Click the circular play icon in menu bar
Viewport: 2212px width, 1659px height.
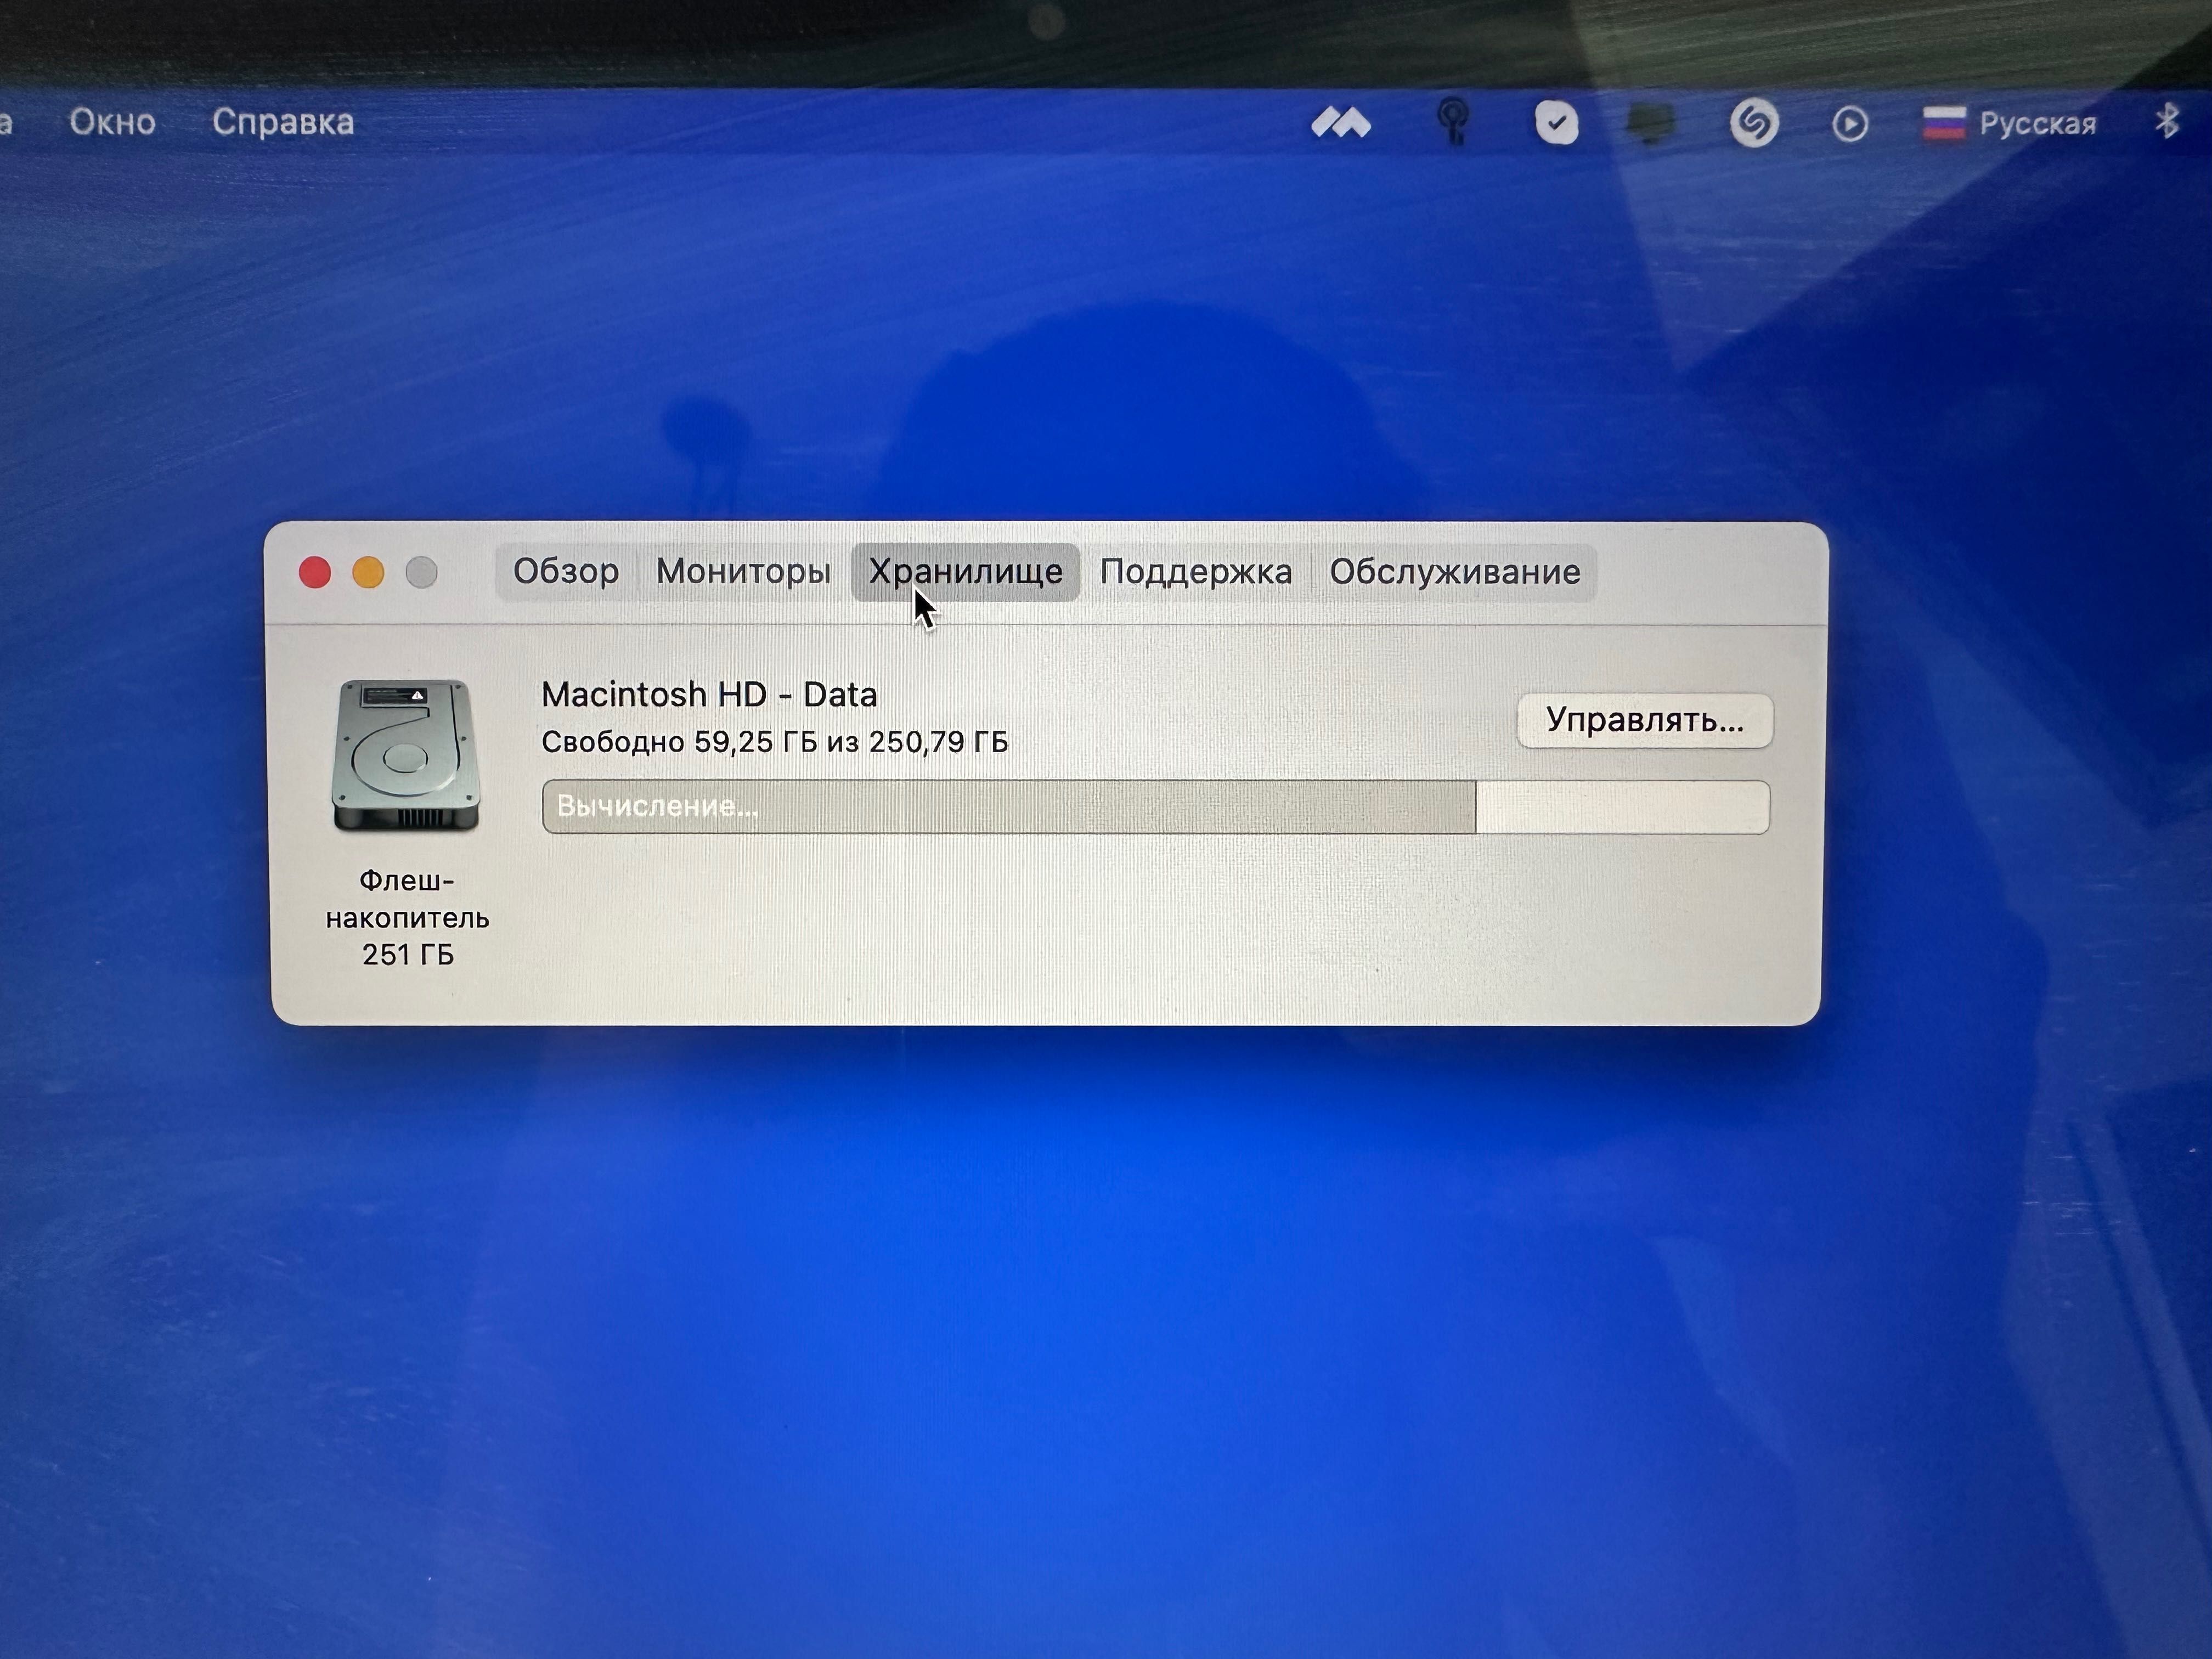click(x=1849, y=125)
